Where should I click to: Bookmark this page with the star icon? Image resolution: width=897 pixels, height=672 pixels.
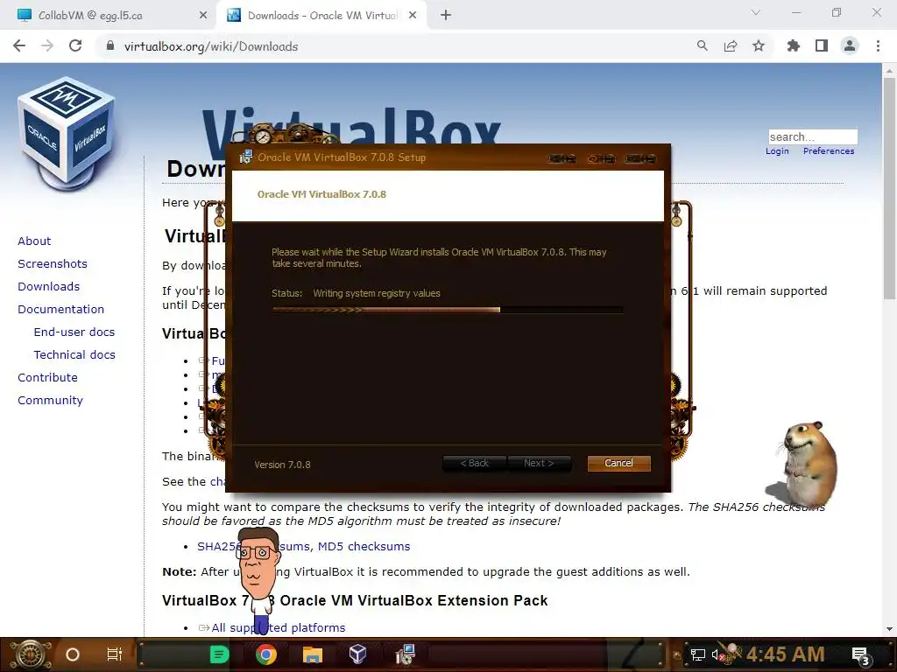(x=759, y=46)
